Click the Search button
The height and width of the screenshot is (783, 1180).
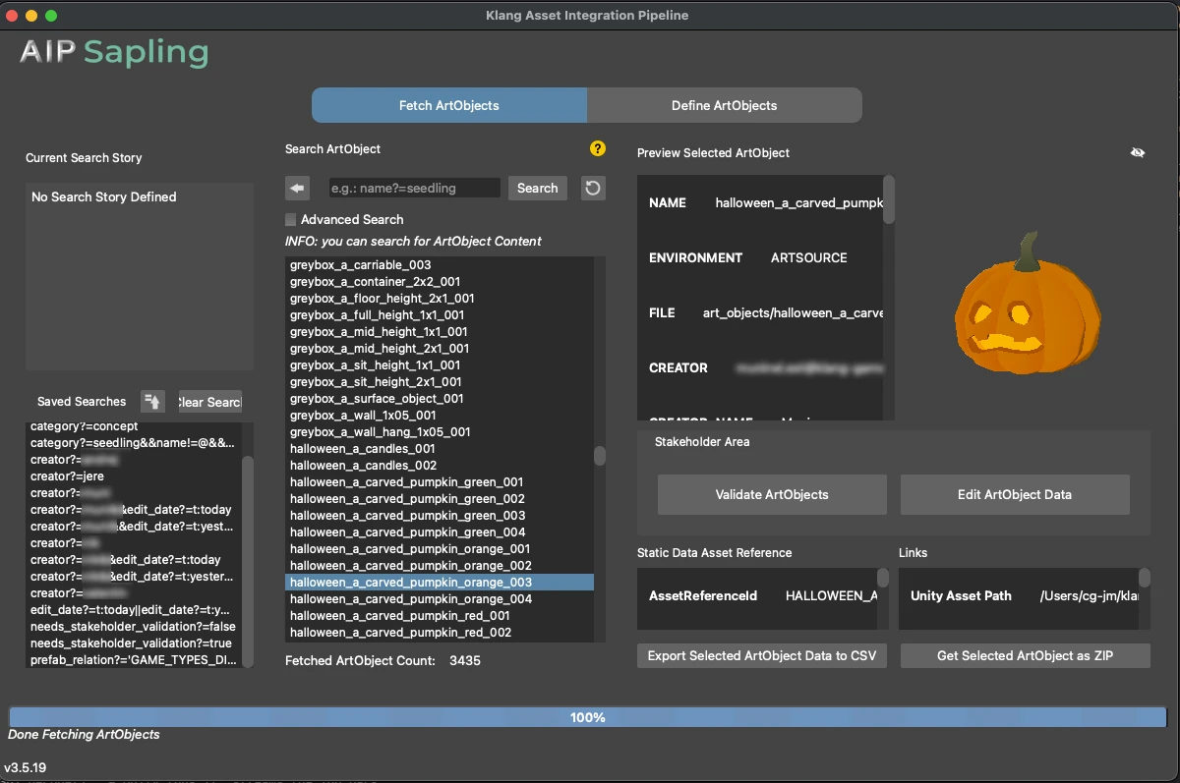click(538, 188)
